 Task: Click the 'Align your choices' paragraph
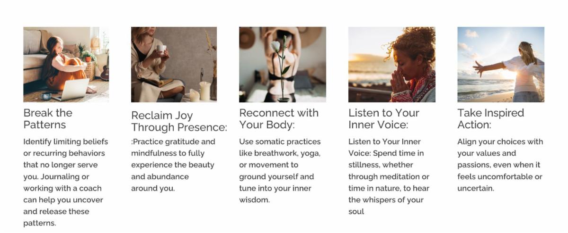point(500,165)
